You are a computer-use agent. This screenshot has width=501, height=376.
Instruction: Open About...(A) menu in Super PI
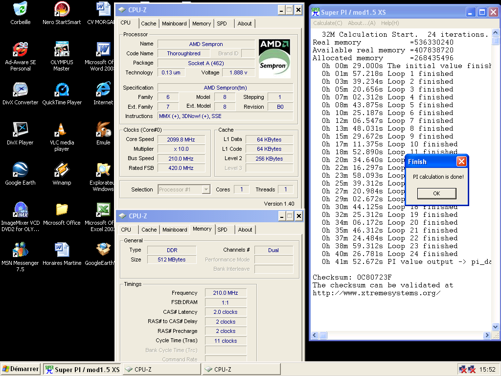362,23
